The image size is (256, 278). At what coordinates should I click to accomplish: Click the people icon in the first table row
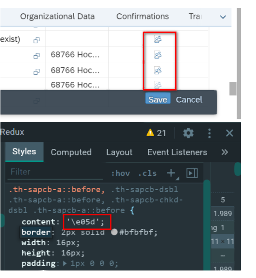[x=158, y=39]
